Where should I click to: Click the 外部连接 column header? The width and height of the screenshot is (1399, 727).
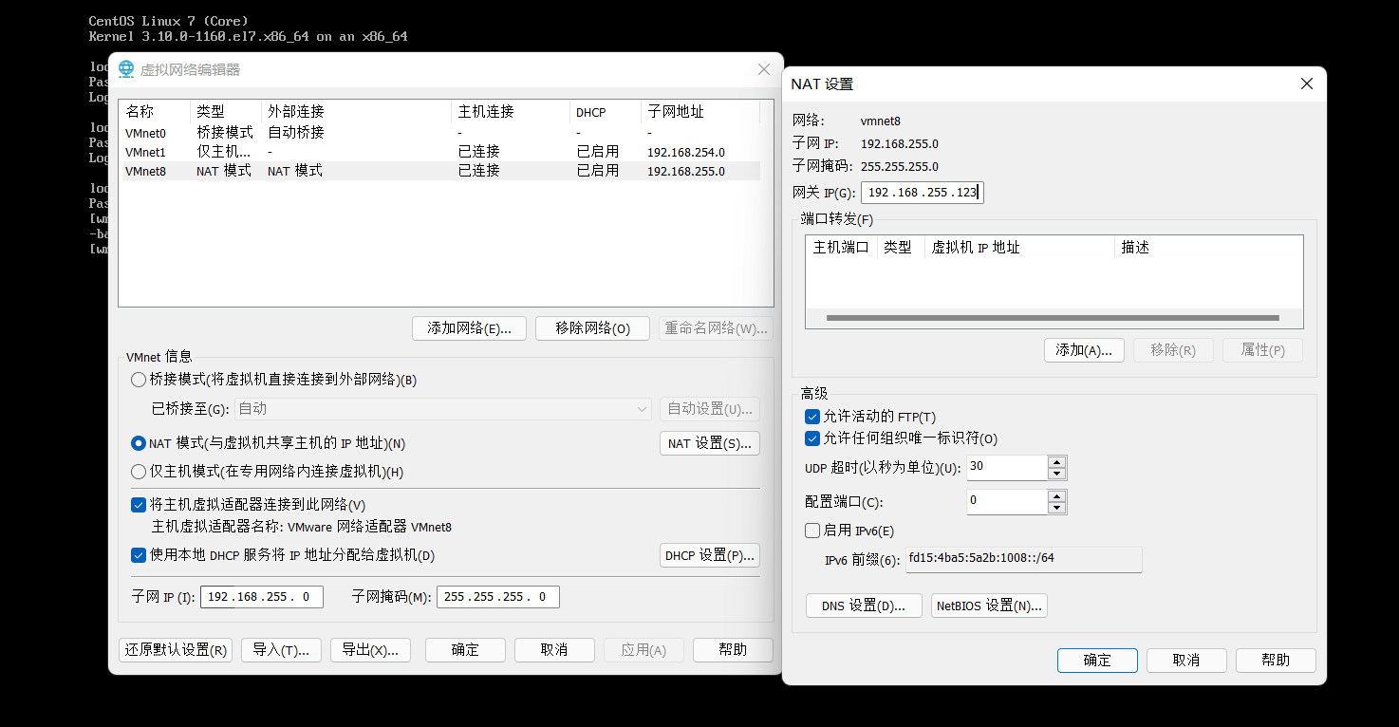point(357,112)
